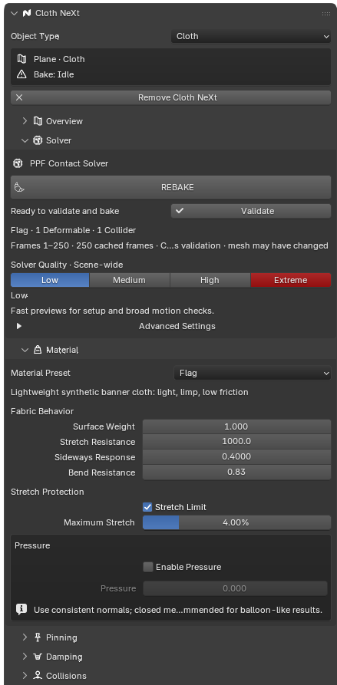The width and height of the screenshot is (337, 685).
Task: Click the 'Lightweight synthetic banner cloth' description
Action: click(x=130, y=392)
